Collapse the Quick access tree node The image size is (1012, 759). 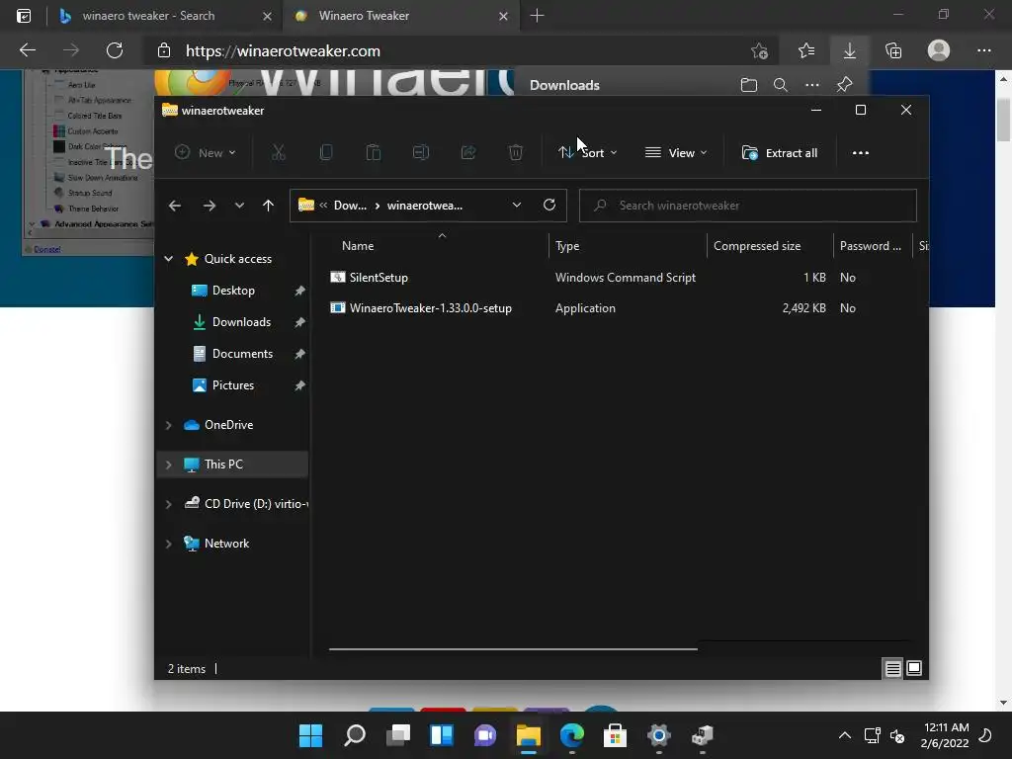pyautogui.click(x=168, y=259)
